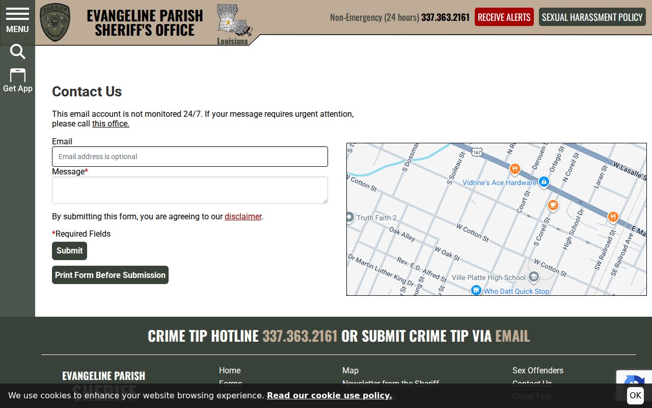Click the Receive Alerts button
The height and width of the screenshot is (408, 652).
[x=504, y=17]
